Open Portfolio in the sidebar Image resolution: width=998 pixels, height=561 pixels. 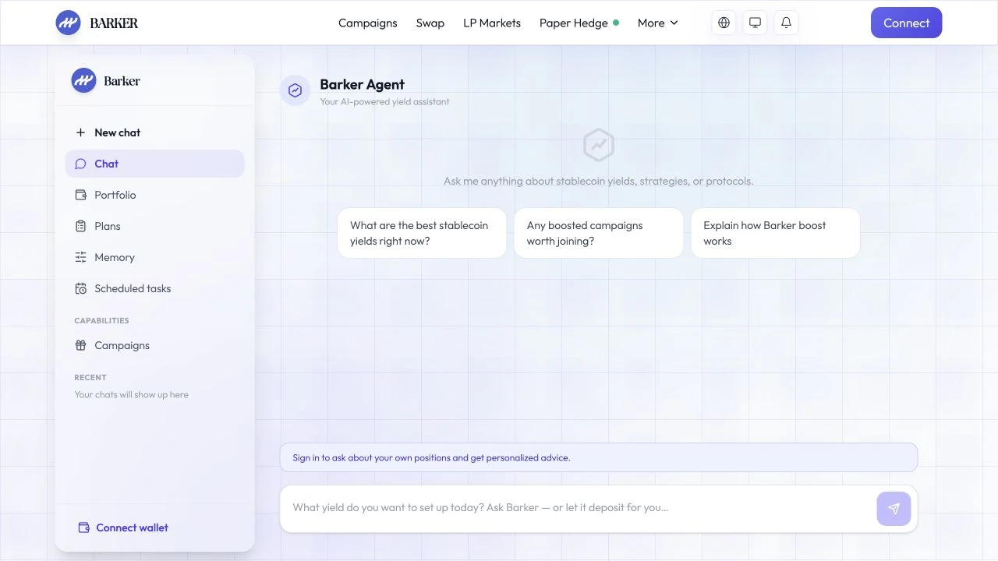(154, 195)
